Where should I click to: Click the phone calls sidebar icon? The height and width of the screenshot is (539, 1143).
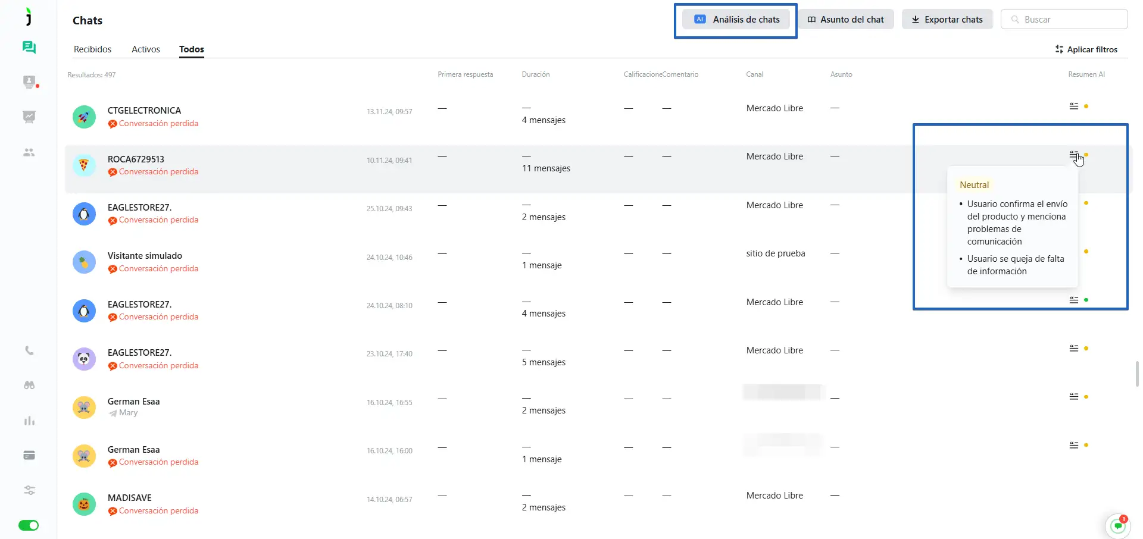pyautogui.click(x=29, y=351)
